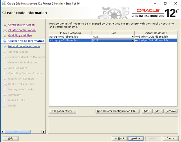Click Use Cluster Configuration File button
Screen dimensions: 181x142
(118, 111)
